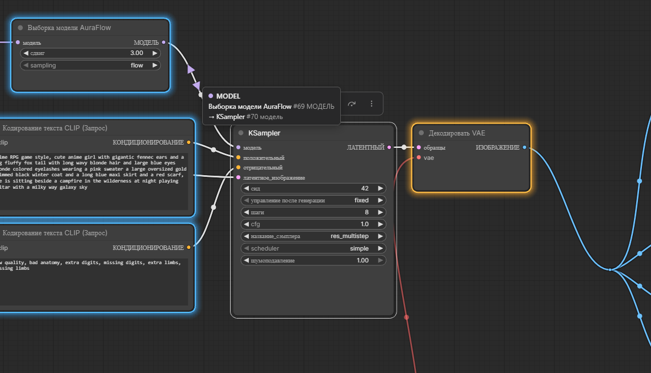Click the модель input slot on KSampler
Image resolution: width=651 pixels, height=373 pixels.
point(239,147)
